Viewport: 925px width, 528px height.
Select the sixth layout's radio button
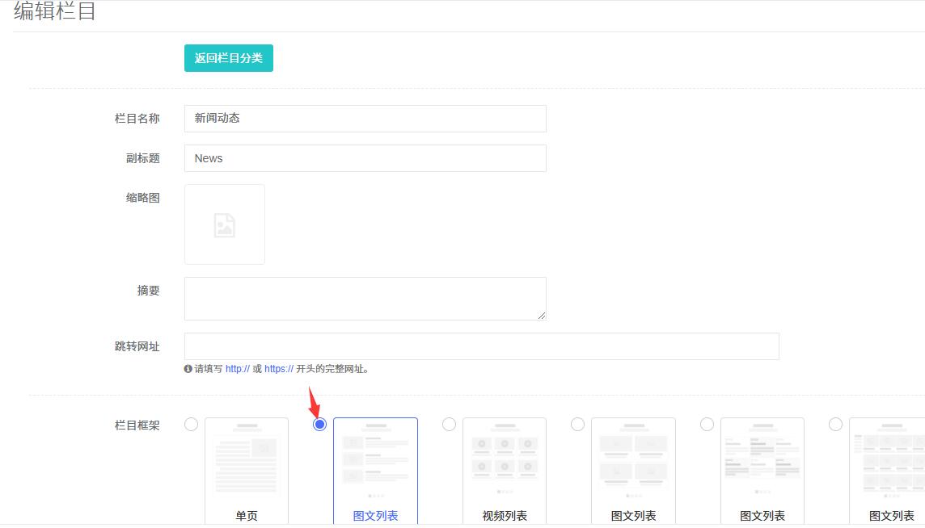pyautogui.click(x=835, y=425)
